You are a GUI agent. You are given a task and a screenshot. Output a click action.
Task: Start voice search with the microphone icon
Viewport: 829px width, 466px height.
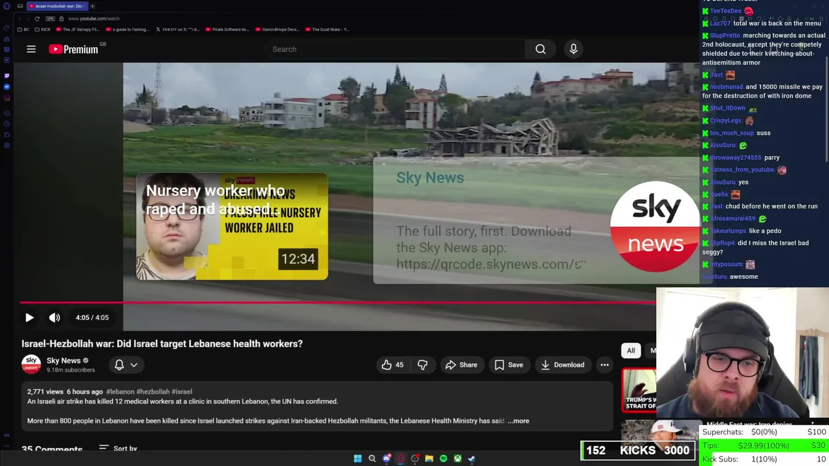coord(573,49)
